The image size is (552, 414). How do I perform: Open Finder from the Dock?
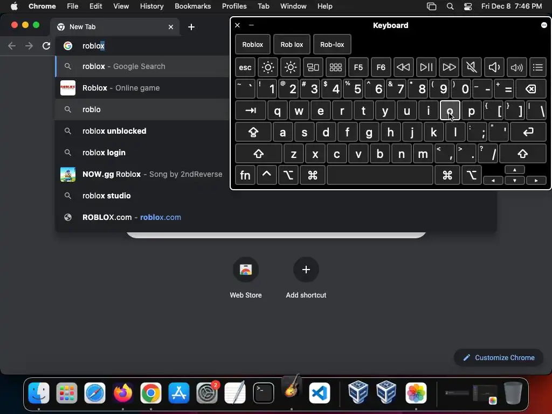tap(39, 393)
